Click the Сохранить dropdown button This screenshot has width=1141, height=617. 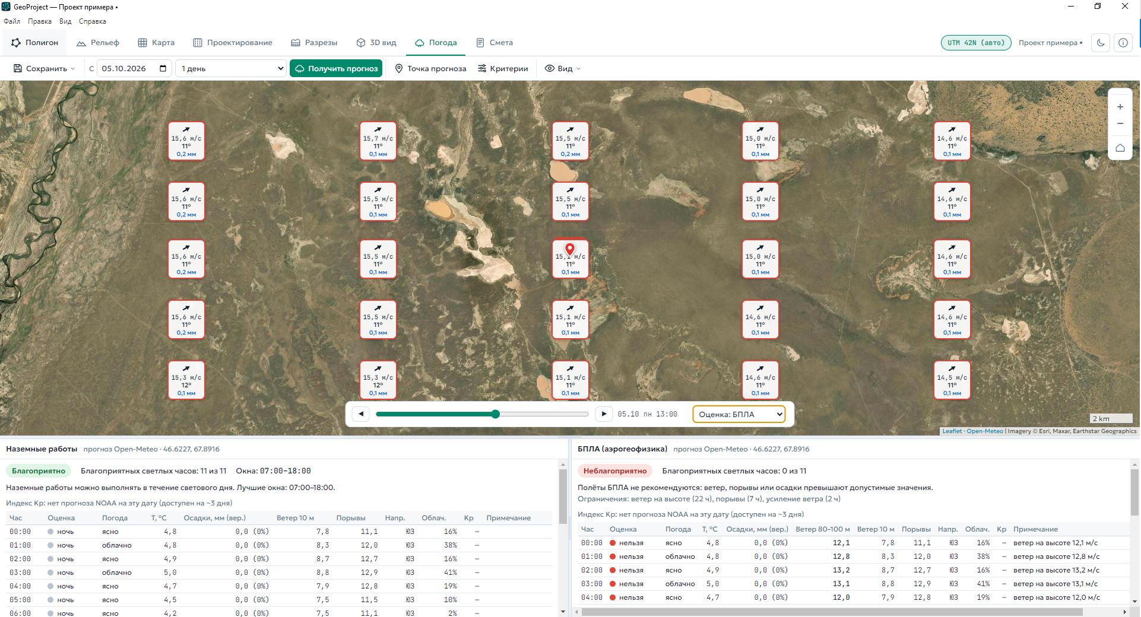click(x=45, y=68)
